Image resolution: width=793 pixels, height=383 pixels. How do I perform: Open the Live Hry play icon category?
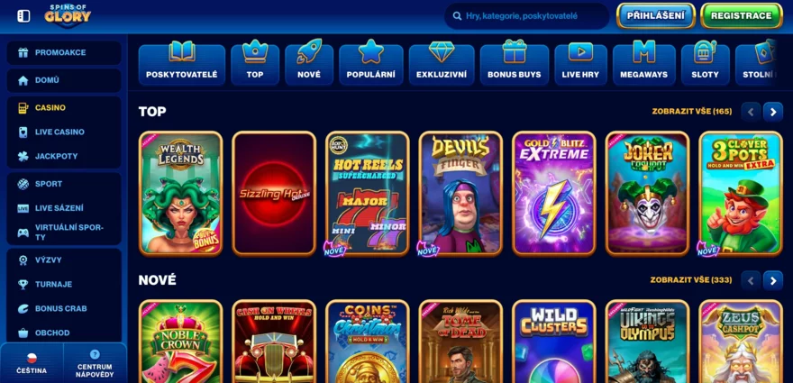(x=580, y=63)
